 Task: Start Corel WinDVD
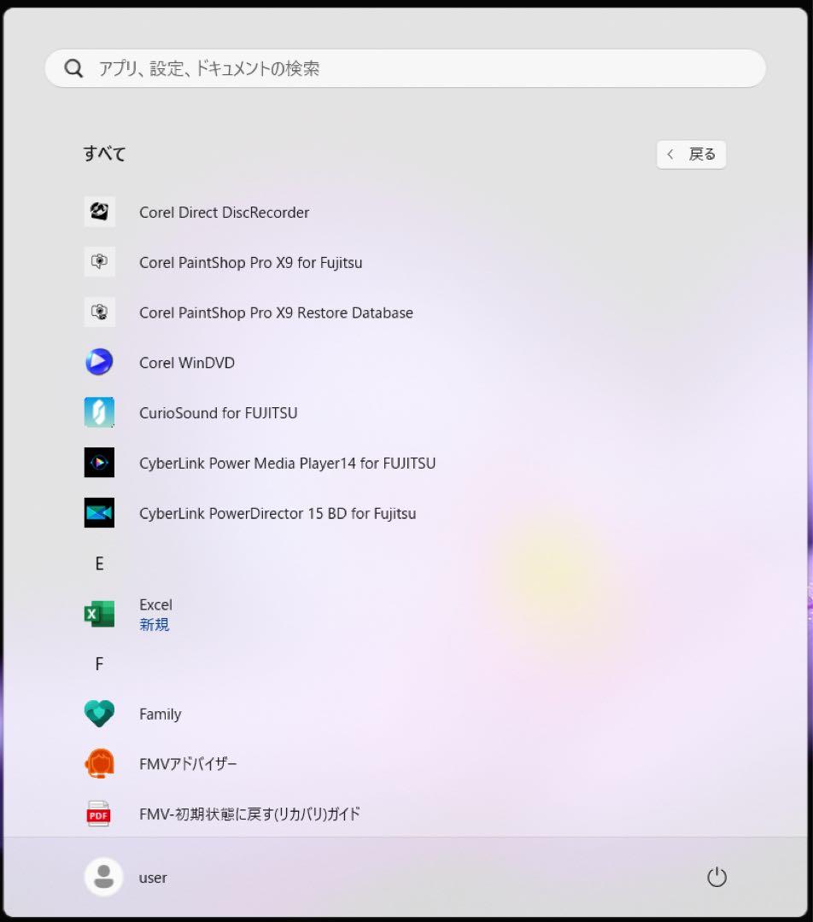tap(185, 363)
